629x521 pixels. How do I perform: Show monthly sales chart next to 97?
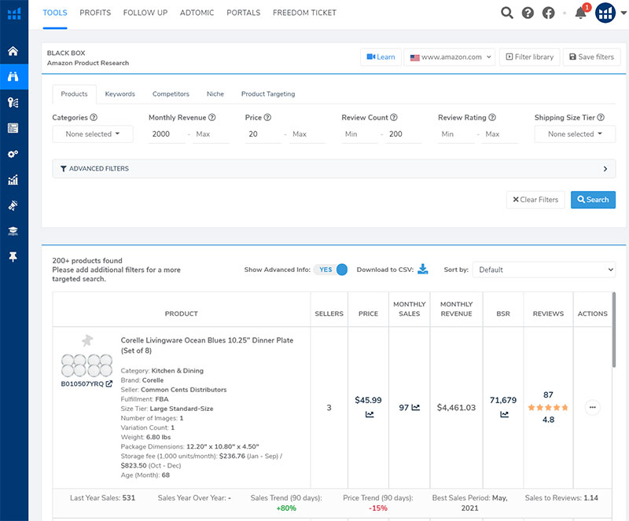[x=416, y=408]
